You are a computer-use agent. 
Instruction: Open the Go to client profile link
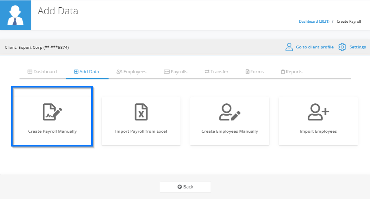pos(315,47)
